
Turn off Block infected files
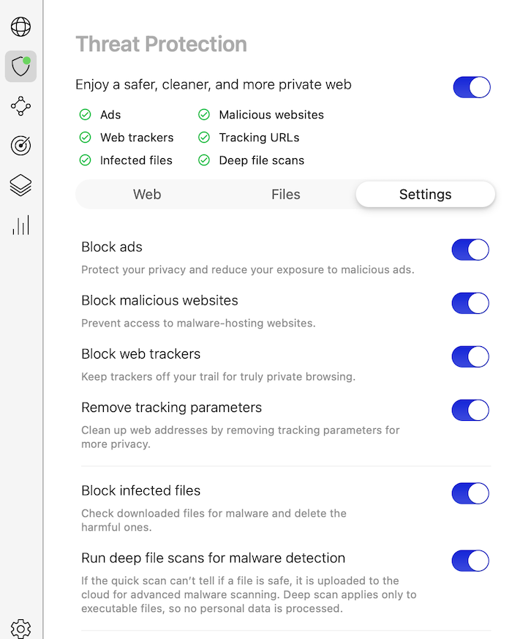click(x=470, y=493)
